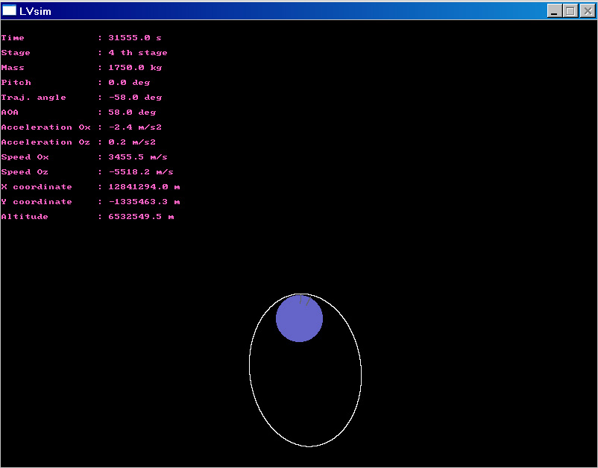Click the Mass label
The image size is (598, 468).
13,68
